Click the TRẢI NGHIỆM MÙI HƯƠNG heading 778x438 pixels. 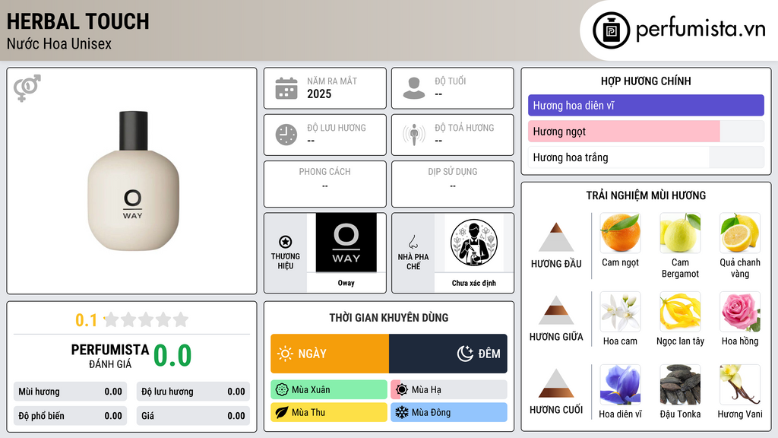pos(646,195)
